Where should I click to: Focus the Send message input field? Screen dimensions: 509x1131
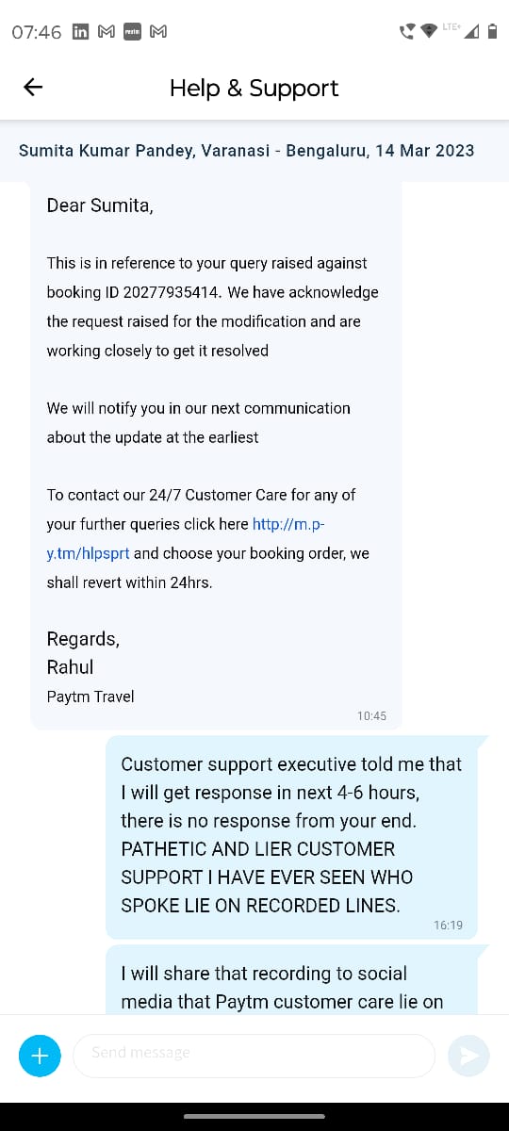pos(254,1056)
